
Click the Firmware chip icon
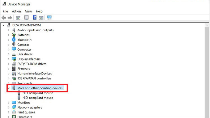[x=14, y=69]
